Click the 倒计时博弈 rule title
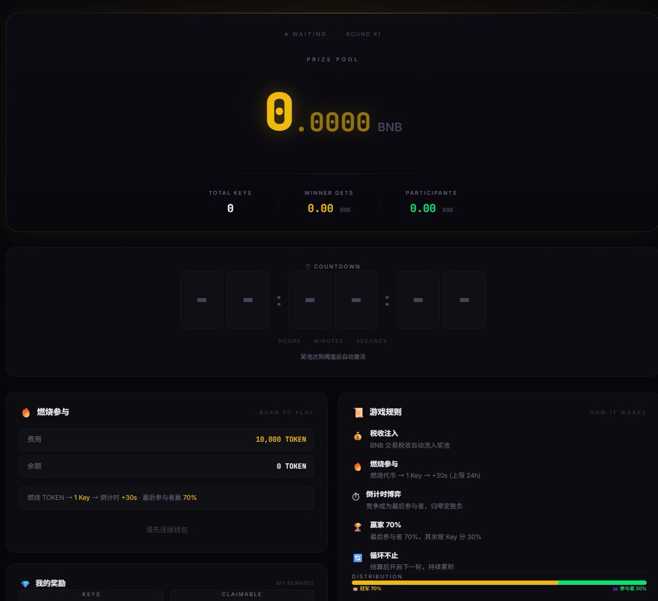 383,494
